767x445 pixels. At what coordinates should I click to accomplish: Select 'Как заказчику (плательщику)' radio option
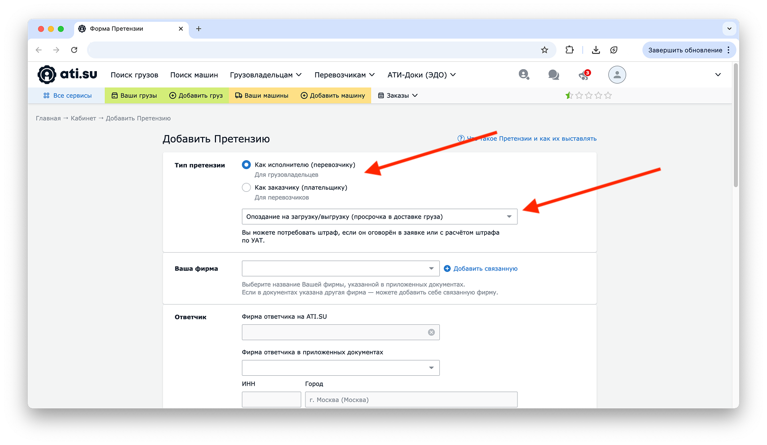tap(246, 187)
